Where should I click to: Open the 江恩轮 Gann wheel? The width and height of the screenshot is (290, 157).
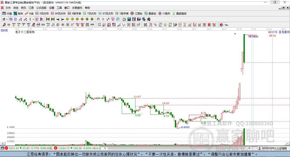click(x=137, y=14)
